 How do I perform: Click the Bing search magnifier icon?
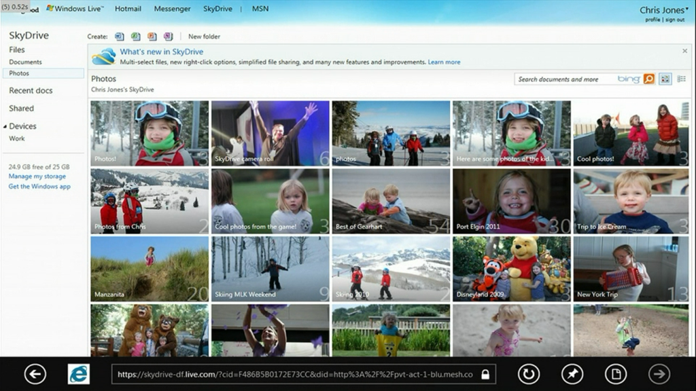tap(649, 79)
